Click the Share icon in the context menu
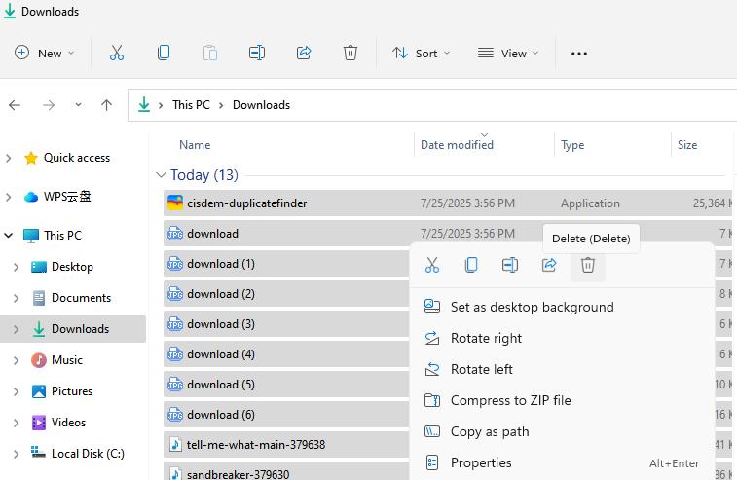The image size is (737, 480). pyautogui.click(x=549, y=265)
